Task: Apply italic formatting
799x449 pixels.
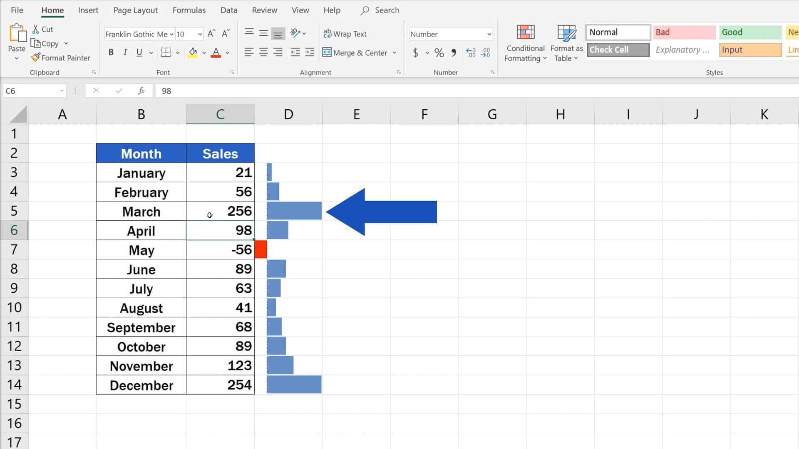Action: tap(125, 52)
